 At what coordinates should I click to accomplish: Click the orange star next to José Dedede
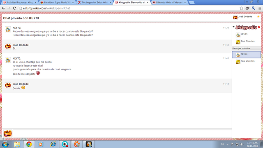click(258, 16)
